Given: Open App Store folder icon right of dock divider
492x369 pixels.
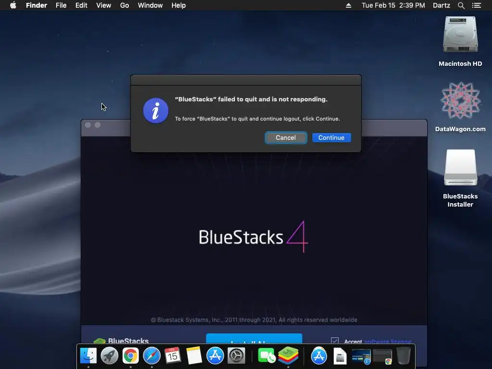Looking at the screenshot, I should 319,356.
